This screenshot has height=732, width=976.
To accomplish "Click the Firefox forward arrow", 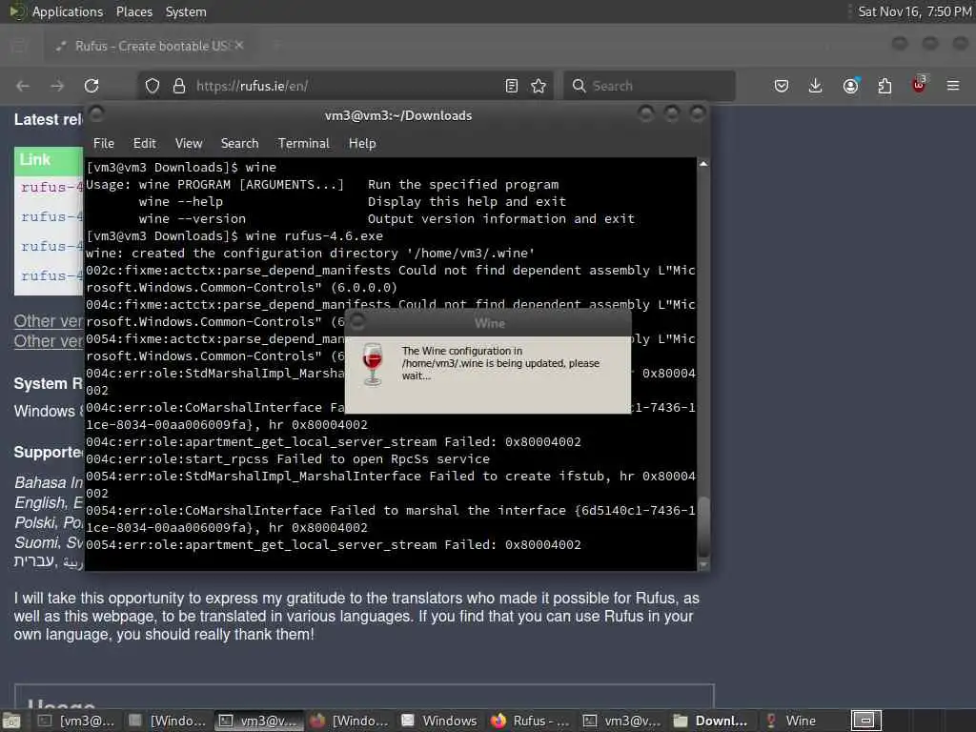I will tap(57, 86).
